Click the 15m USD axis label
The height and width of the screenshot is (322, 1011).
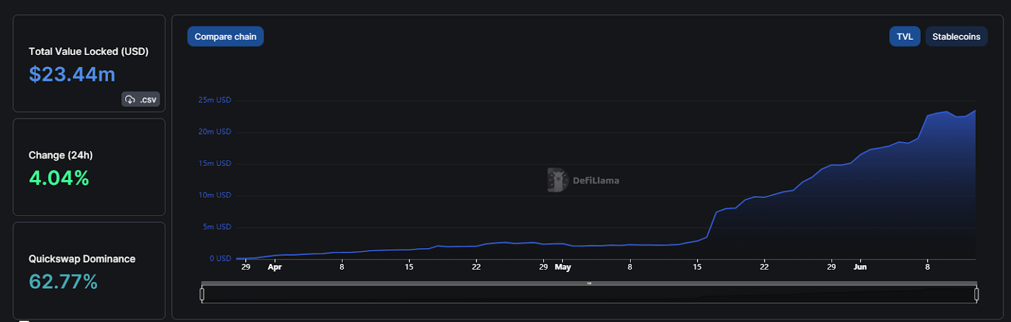215,163
